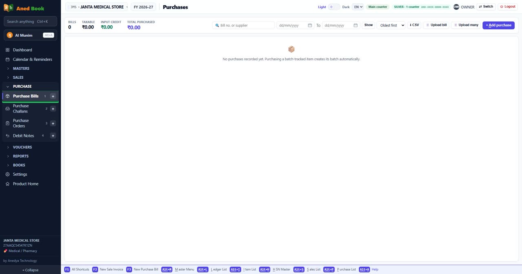Collapse the sidebar

(30, 270)
